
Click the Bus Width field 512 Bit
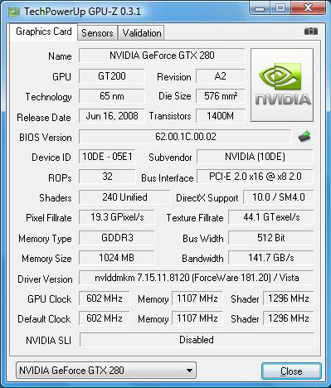click(x=271, y=238)
